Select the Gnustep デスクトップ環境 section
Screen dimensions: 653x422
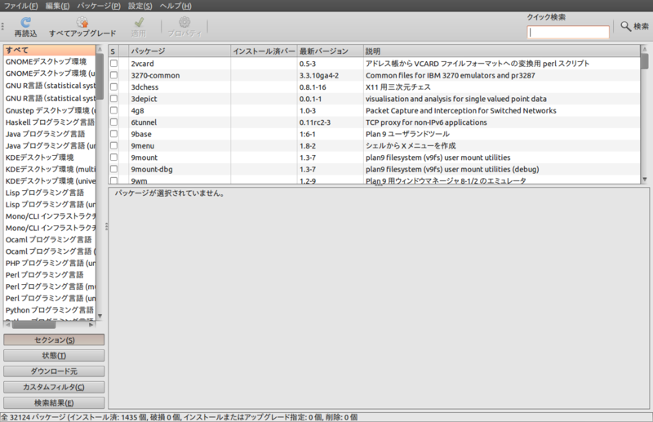pyautogui.click(x=50, y=110)
